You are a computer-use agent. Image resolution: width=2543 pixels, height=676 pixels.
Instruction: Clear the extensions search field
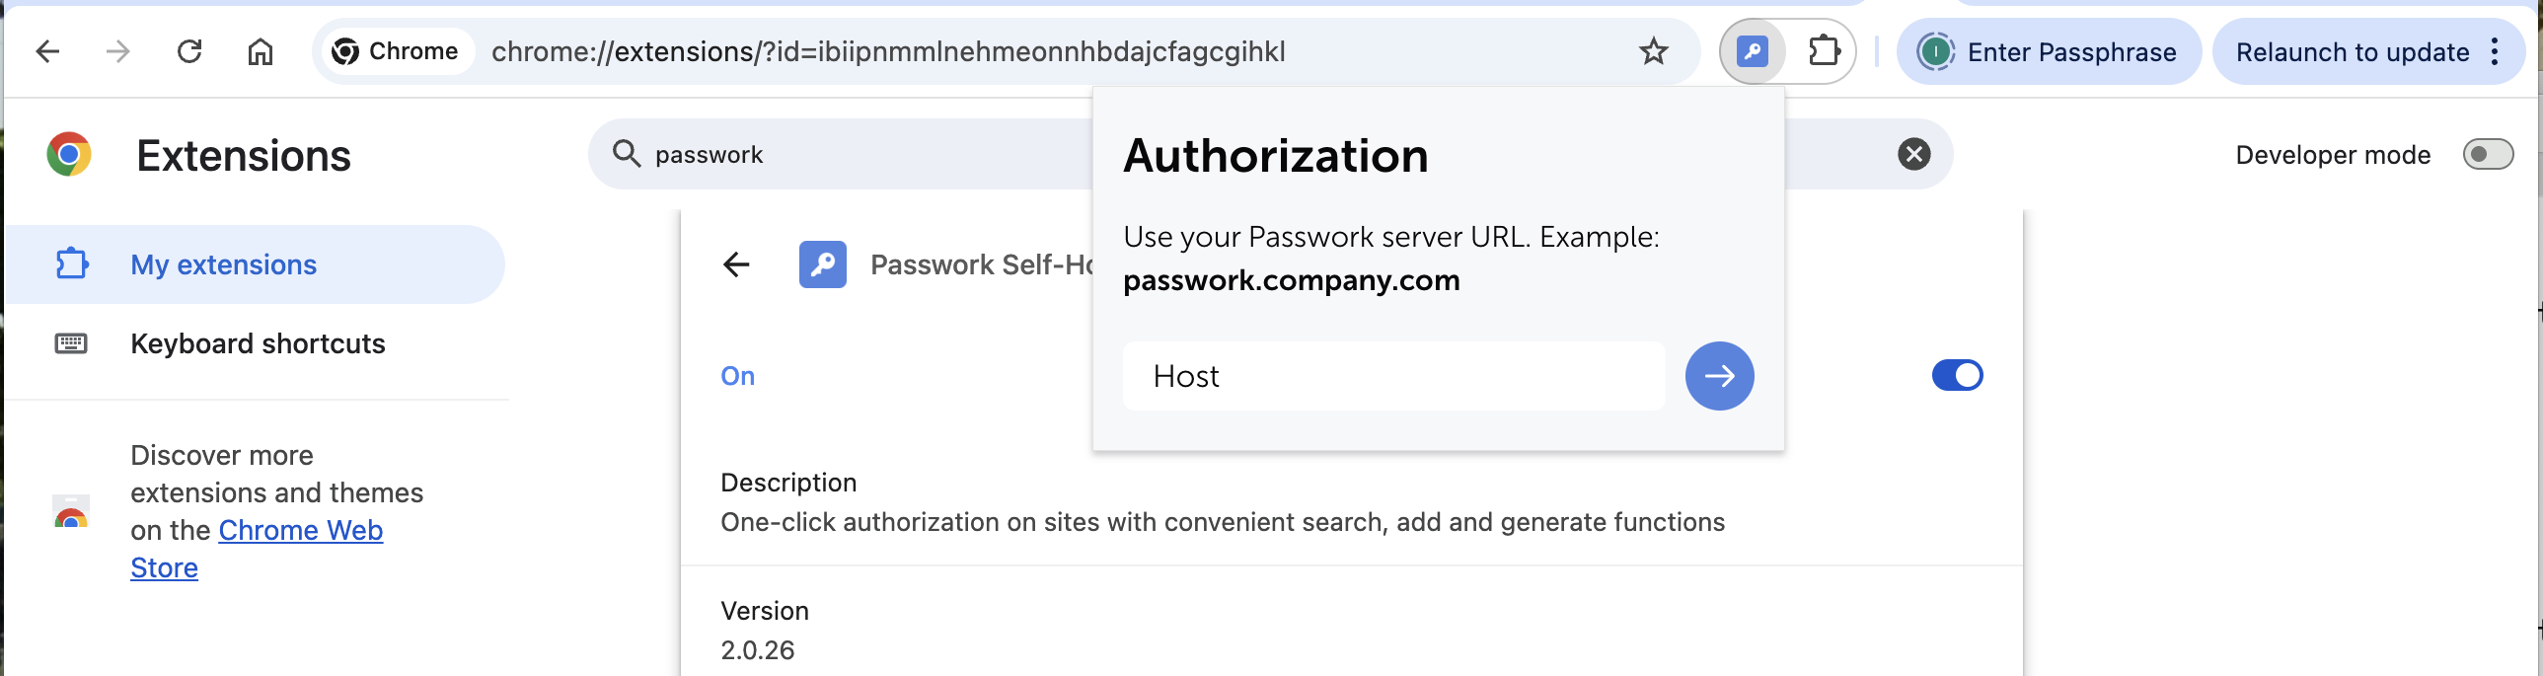1913,154
